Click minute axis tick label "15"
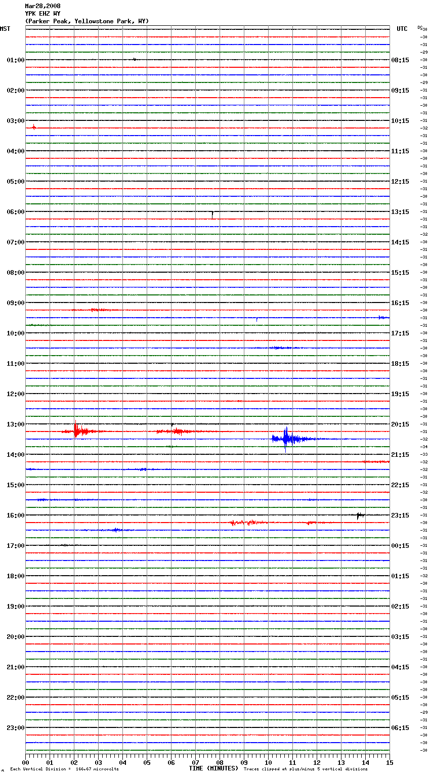The width and height of the screenshot is (430, 776). click(390, 762)
